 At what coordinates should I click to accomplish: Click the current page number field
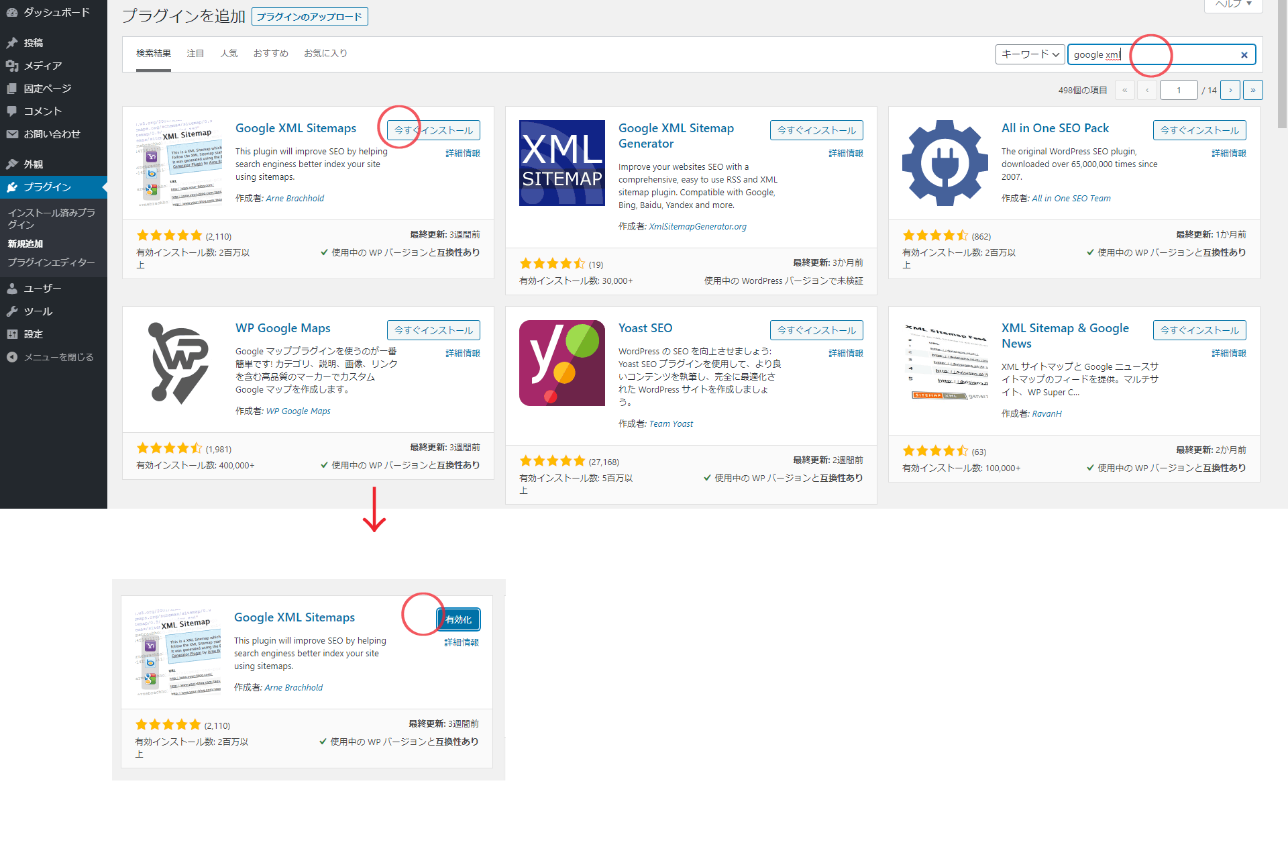[1179, 90]
